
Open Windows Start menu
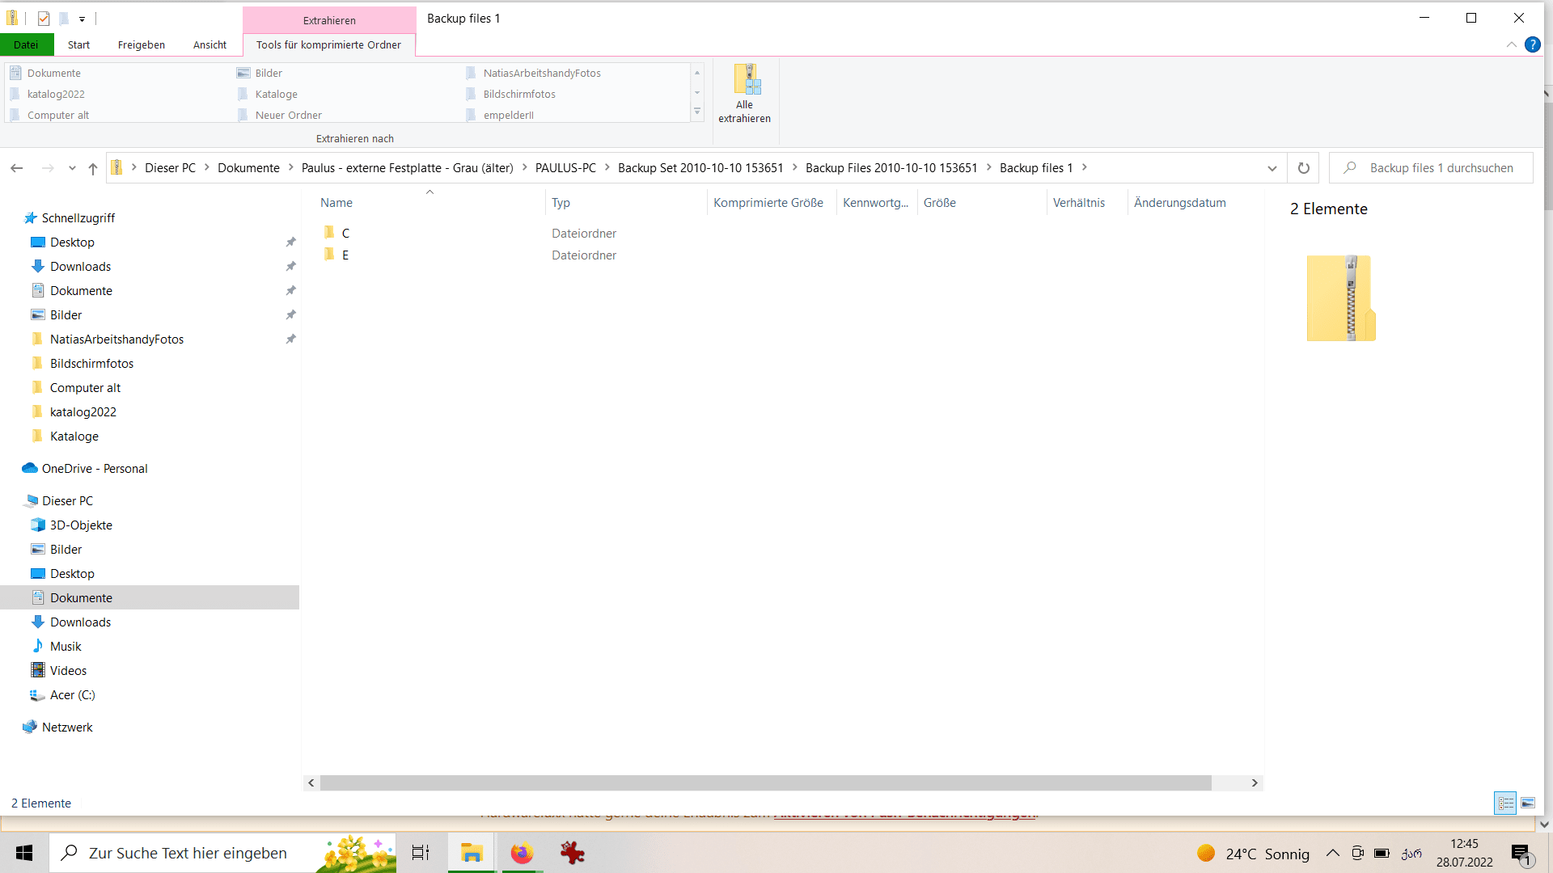24,854
